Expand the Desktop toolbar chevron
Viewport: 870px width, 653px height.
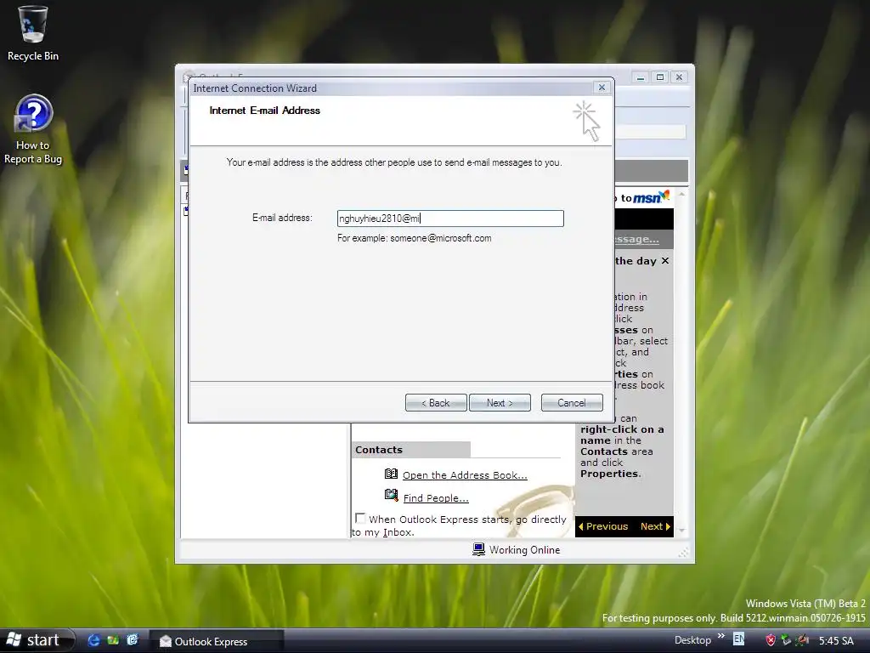720,636
